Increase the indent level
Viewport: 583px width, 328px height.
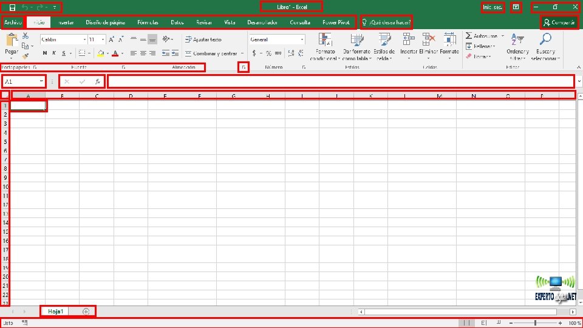pos(175,53)
